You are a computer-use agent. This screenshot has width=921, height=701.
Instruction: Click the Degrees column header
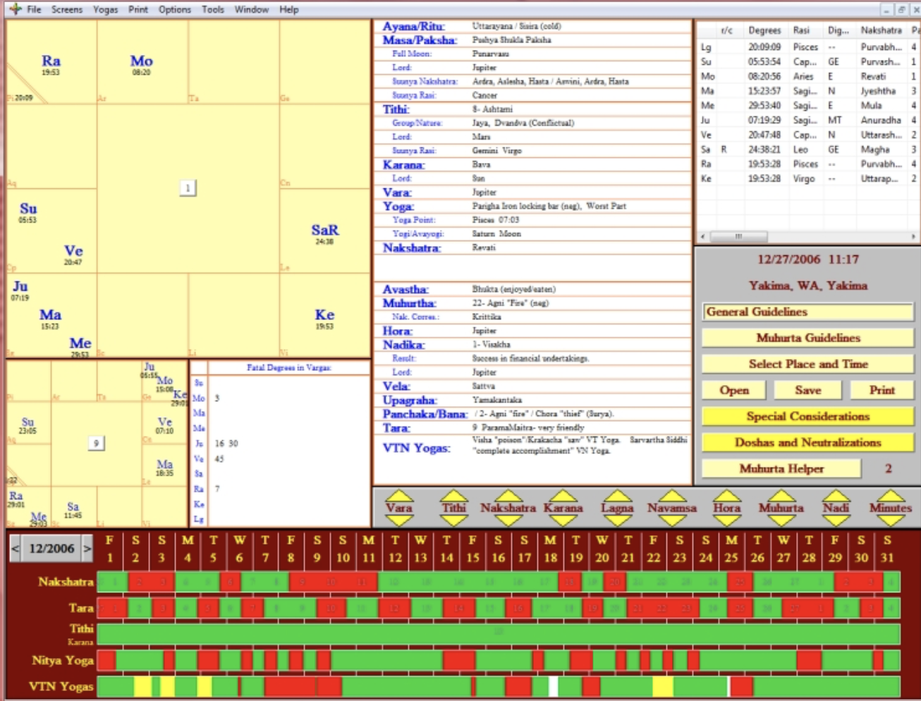pyautogui.click(x=764, y=30)
